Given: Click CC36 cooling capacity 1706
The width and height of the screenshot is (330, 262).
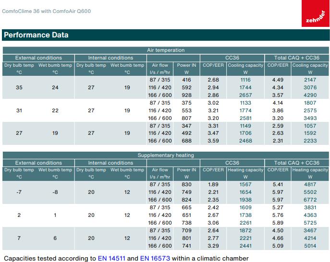Looking at the screenshot, I should click(245, 133).
